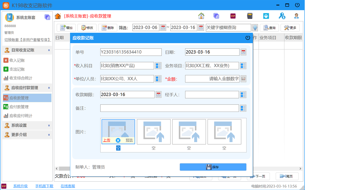The height and width of the screenshot is (190, 338).
Task: Open the calculator icon beside the 金额 field
Action: coord(243,78)
